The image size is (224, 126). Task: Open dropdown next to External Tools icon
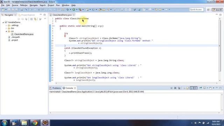(x=83, y=9)
